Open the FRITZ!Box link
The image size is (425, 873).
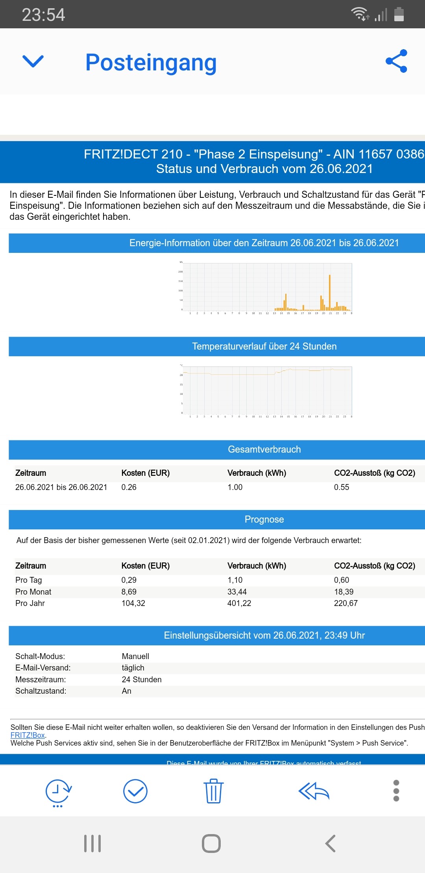coord(28,735)
